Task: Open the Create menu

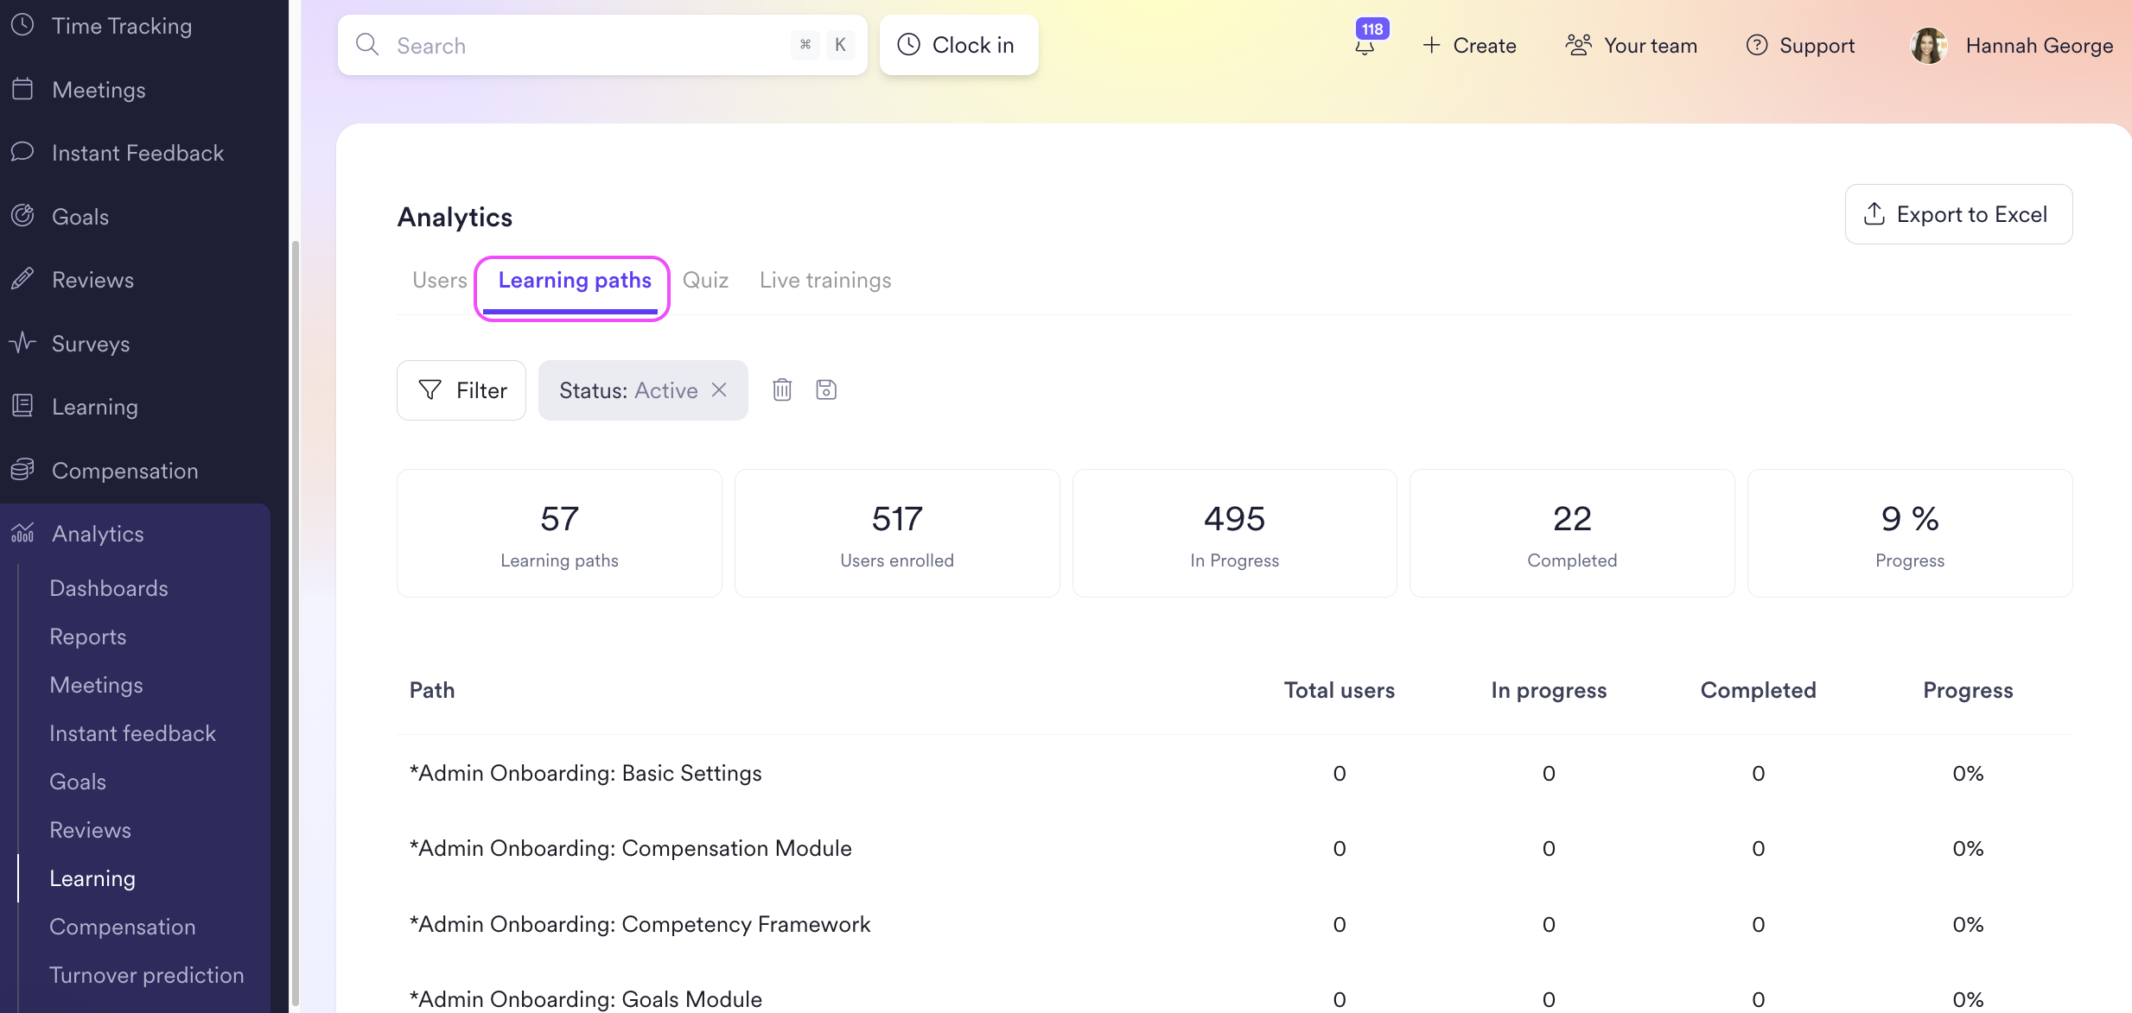Action: click(x=1469, y=46)
